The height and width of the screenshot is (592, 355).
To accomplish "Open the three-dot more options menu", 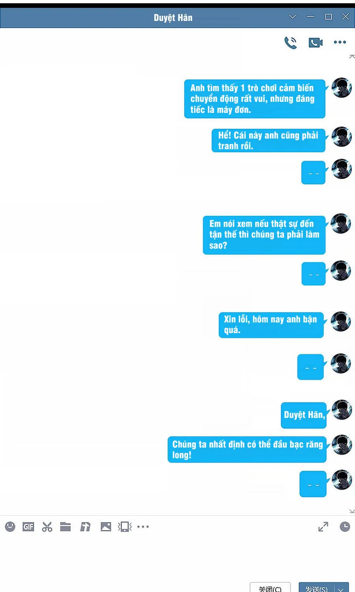I will coord(340,42).
